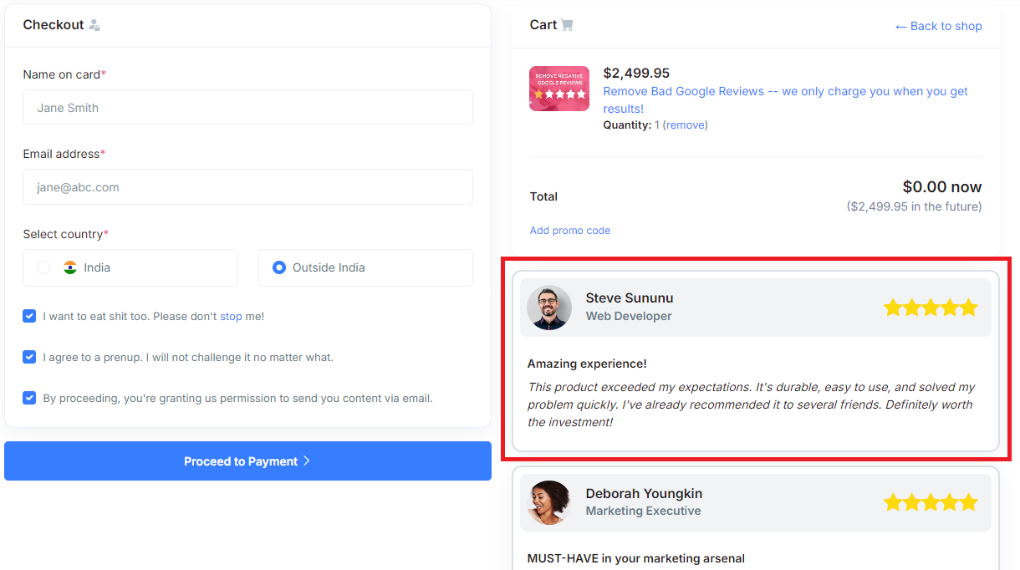Viewport: 1020px width, 570px height.
Task: Click the 'stop' link in the checkbox text
Action: click(x=232, y=316)
